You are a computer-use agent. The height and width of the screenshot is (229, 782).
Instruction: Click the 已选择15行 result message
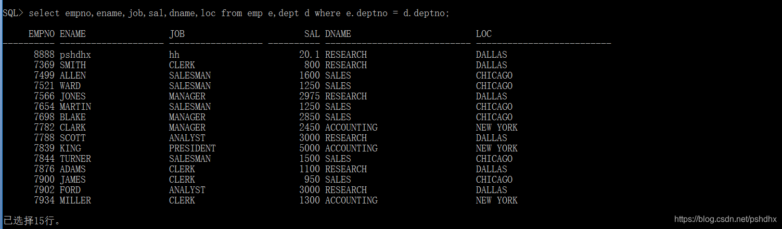pyautogui.click(x=31, y=221)
